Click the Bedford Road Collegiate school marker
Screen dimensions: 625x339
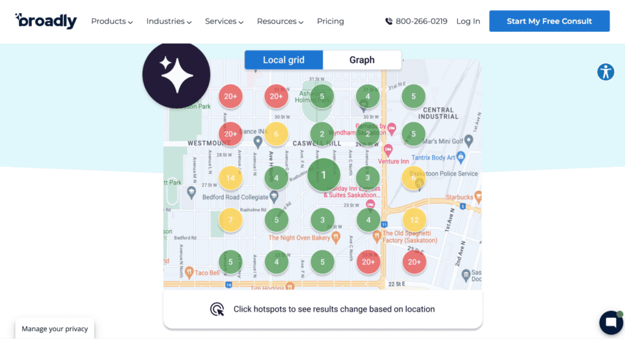[x=274, y=196]
